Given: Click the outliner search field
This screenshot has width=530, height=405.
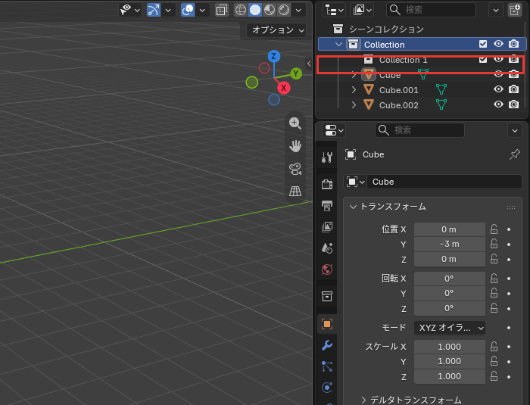Looking at the screenshot, I should pyautogui.click(x=431, y=10).
